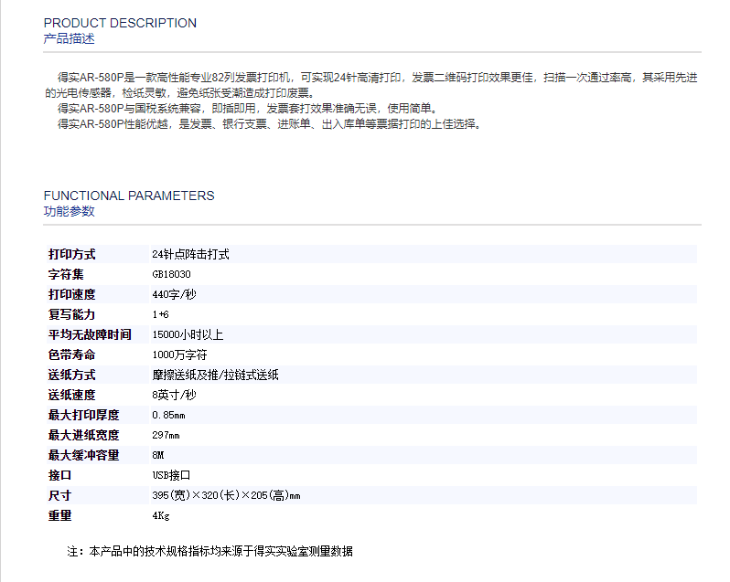Viewport: 730px width, 582px height.
Task: Click the 产品描述 subtitle text
Action: tap(69, 38)
